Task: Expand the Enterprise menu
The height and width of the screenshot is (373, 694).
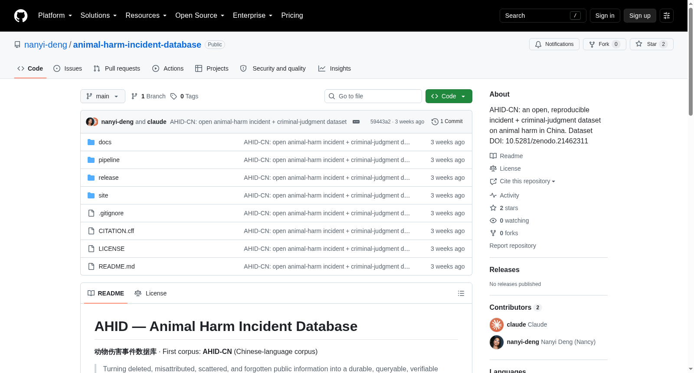Action: (x=253, y=16)
